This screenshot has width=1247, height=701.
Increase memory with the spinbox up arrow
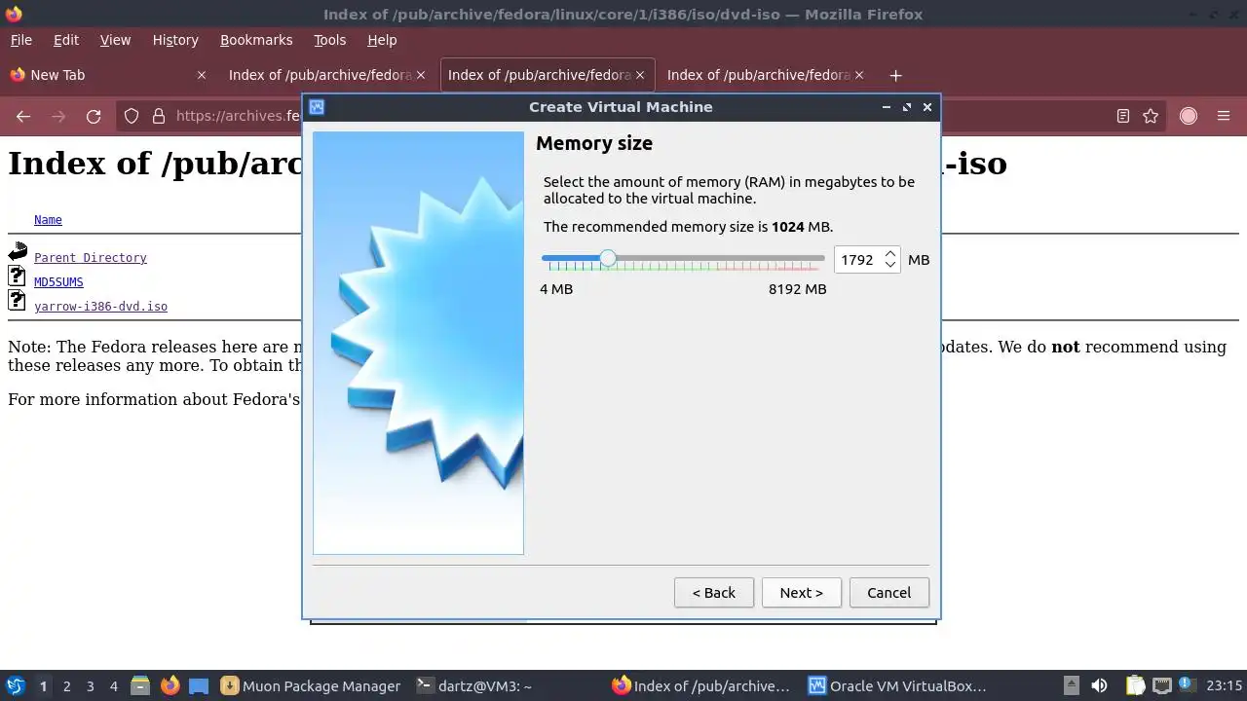click(889, 254)
